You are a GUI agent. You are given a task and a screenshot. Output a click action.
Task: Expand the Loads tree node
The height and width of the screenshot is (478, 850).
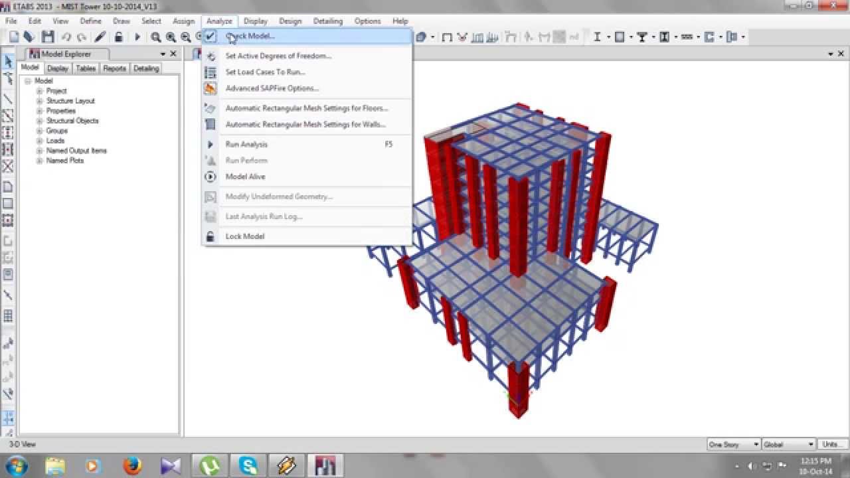pyautogui.click(x=40, y=141)
